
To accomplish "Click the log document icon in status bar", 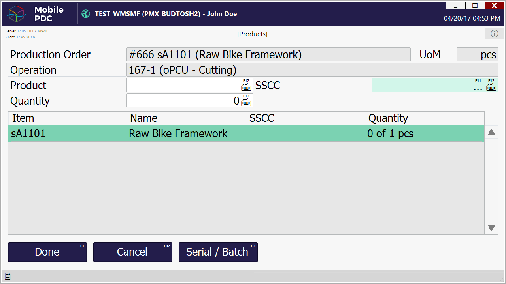I will [x=8, y=277].
